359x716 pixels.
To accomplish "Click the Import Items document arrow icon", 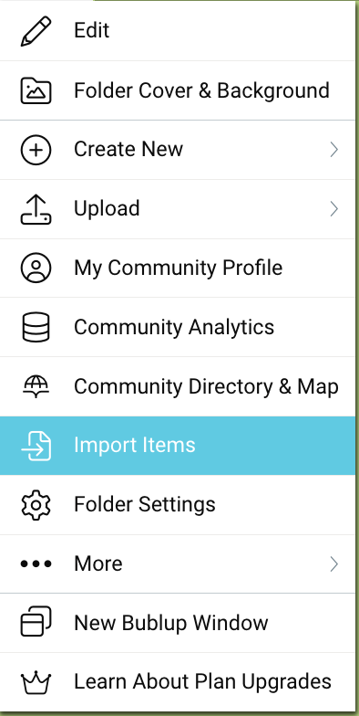I will [36, 446].
